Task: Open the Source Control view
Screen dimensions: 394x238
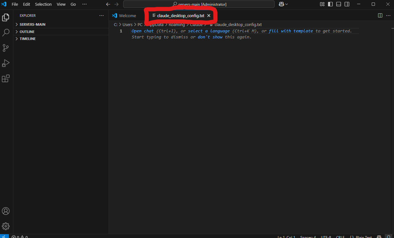Action: 6,48
